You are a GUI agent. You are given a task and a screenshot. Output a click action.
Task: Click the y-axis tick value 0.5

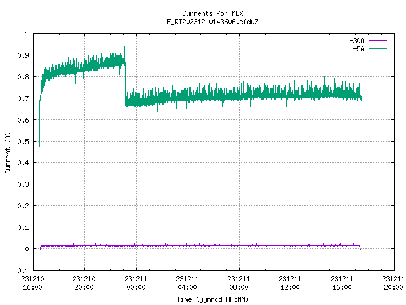[x=23, y=142]
